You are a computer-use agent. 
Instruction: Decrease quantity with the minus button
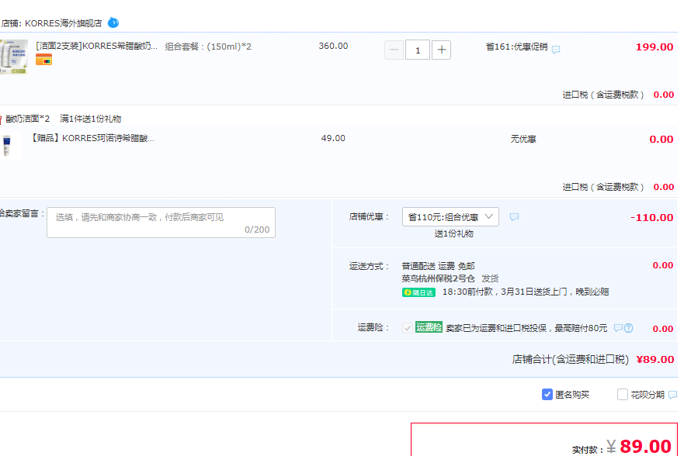[x=394, y=50]
